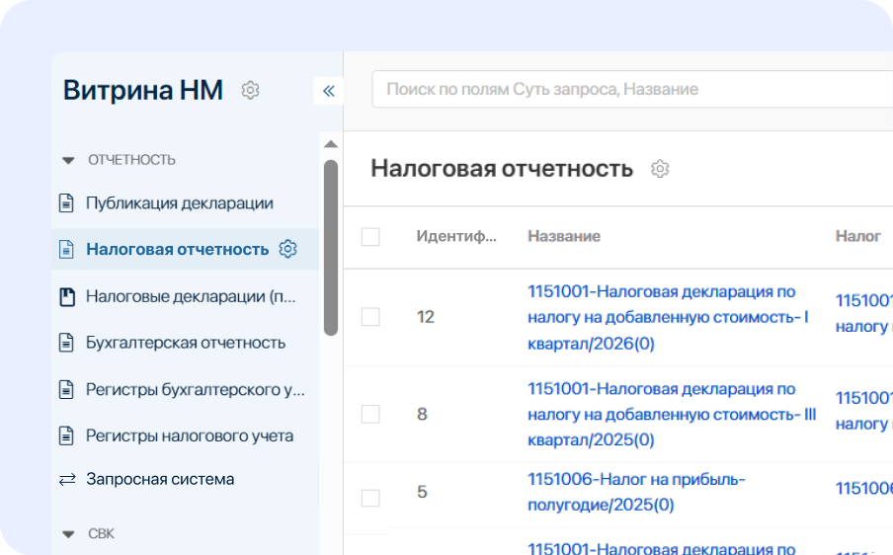Open settings gear next to Витрина НМ title
The height and width of the screenshot is (555, 893).
(250, 90)
